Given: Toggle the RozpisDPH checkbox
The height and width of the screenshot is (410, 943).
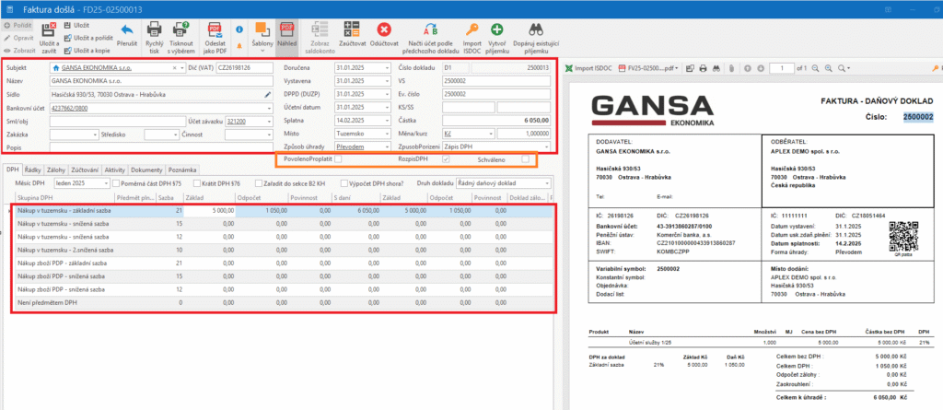Looking at the screenshot, I should tap(446, 159).
